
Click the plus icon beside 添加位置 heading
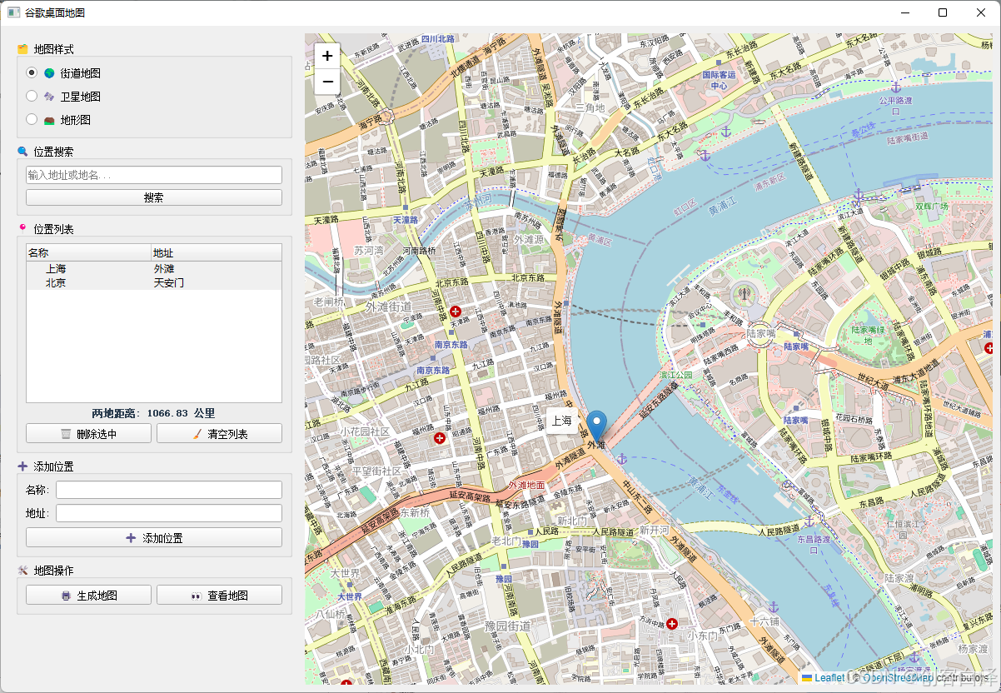click(x=22, y=466)
